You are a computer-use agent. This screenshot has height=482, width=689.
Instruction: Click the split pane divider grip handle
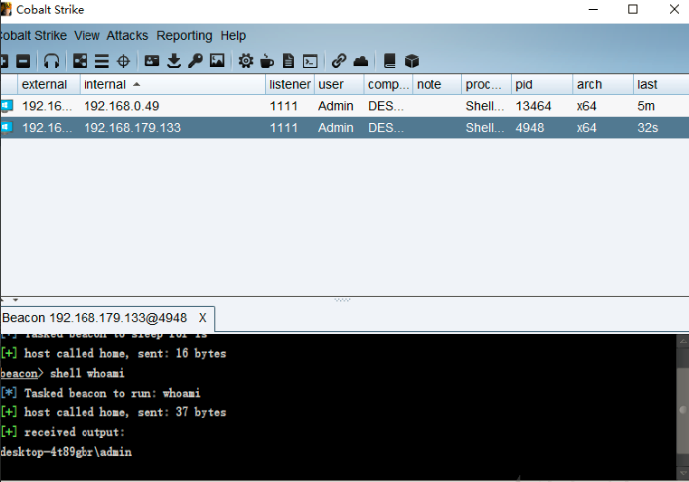pyautogui.click(x=342, y=300)
